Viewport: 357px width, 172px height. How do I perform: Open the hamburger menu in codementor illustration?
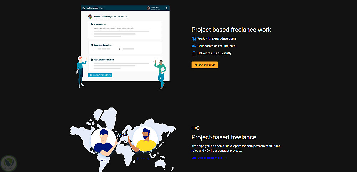click(x=166, y=8)
